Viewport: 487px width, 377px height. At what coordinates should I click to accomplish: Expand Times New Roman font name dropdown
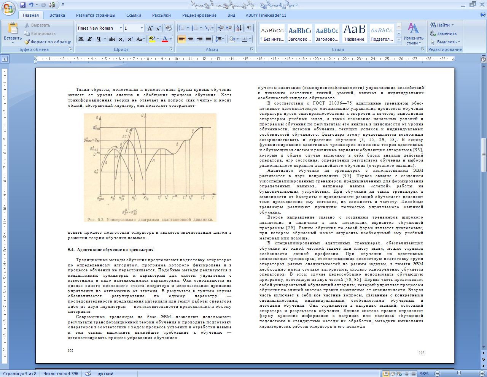pos(121,28)
